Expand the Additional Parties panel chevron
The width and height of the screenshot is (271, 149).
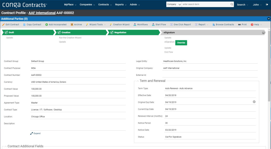point(268,19)
